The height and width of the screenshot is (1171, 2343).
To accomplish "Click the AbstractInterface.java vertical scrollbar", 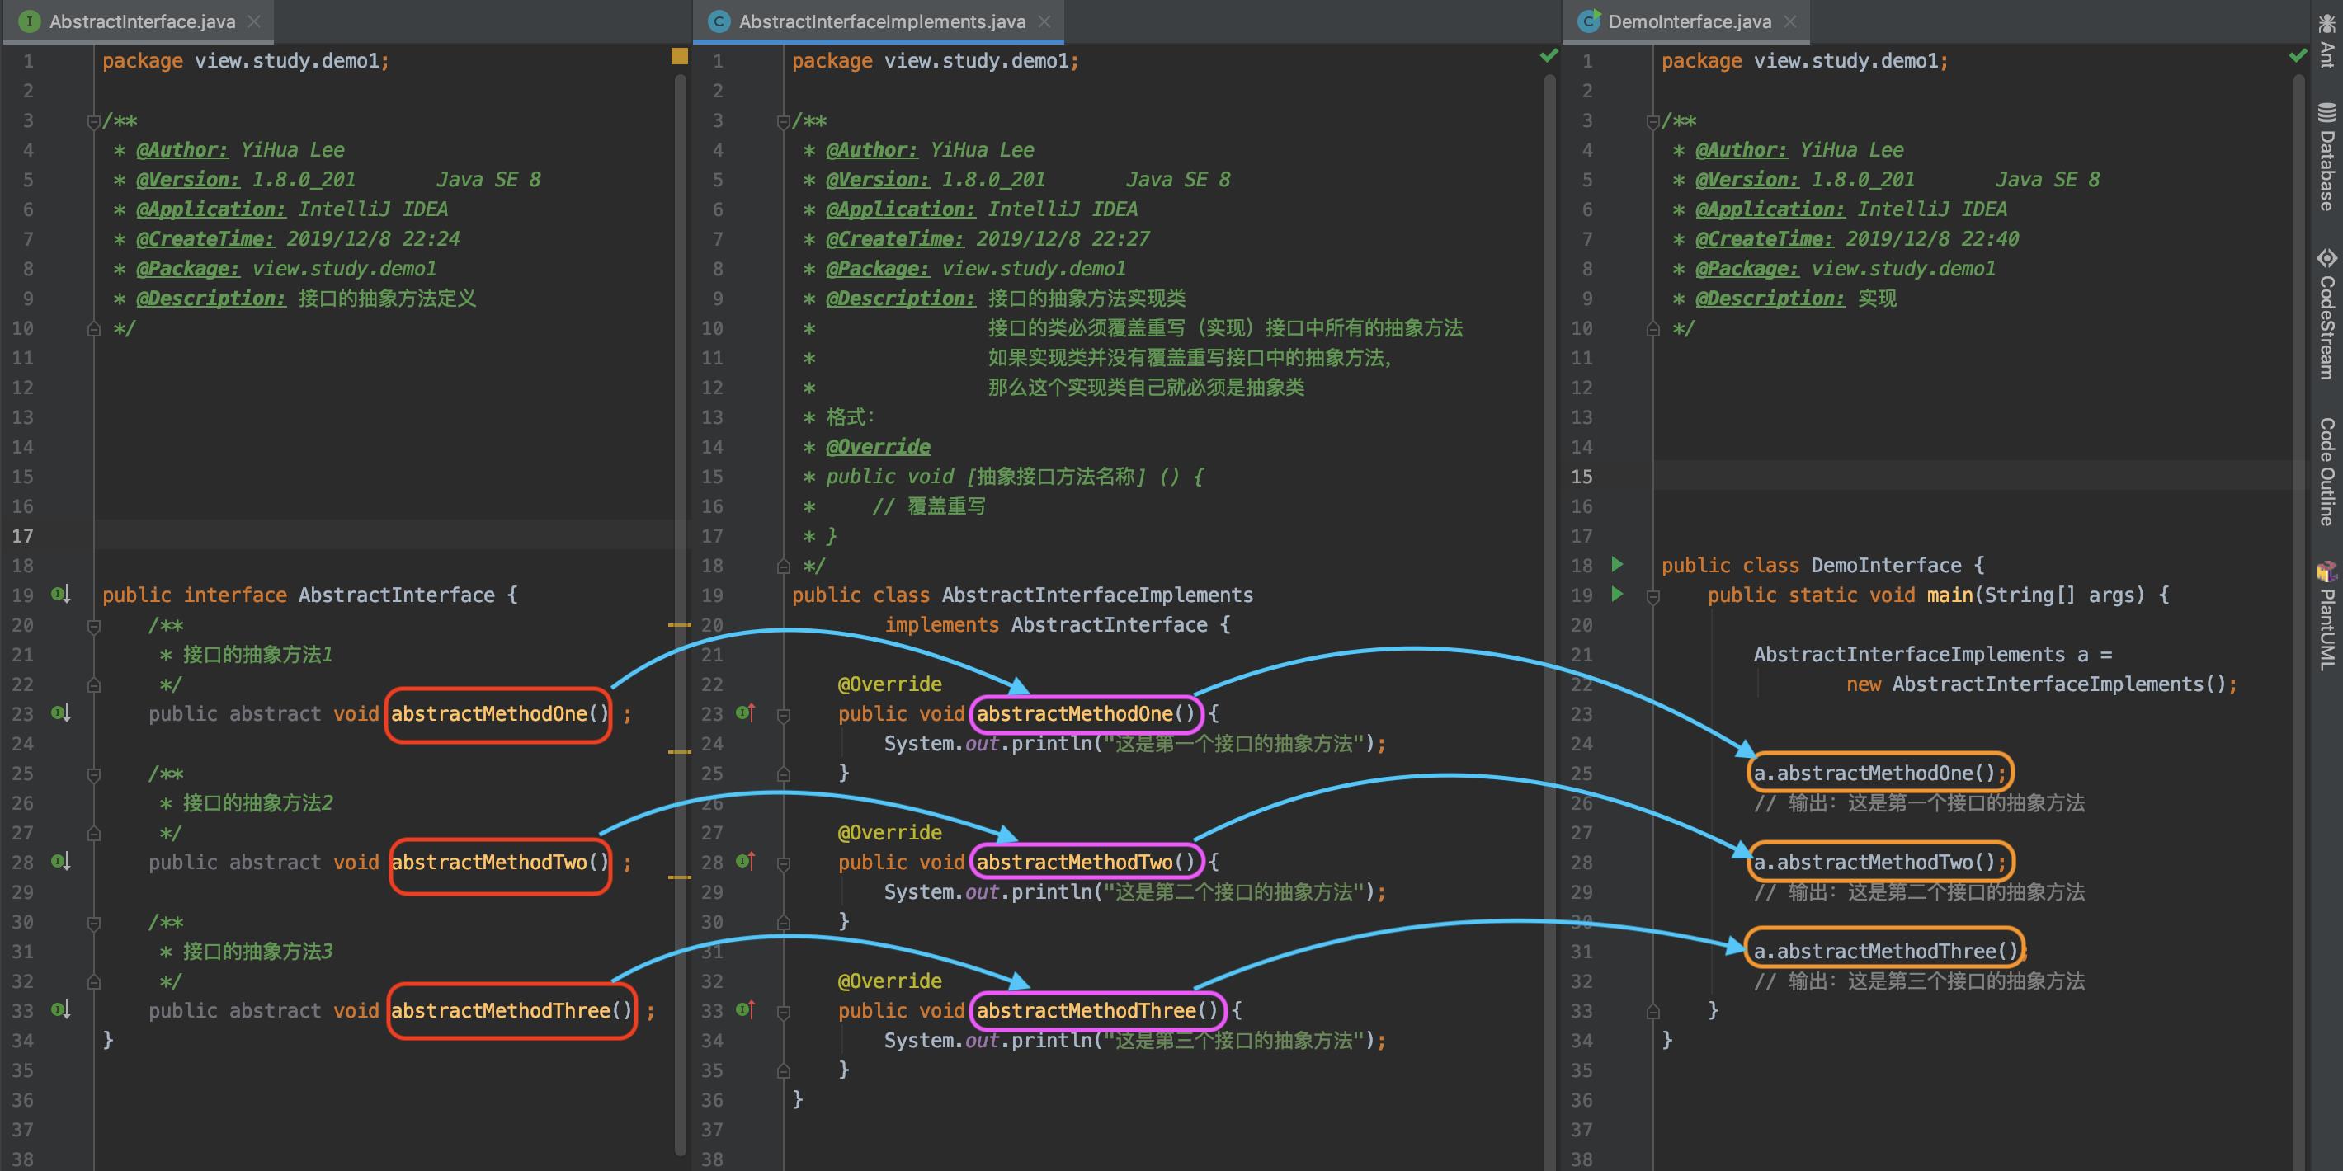I will click(681, 614).
